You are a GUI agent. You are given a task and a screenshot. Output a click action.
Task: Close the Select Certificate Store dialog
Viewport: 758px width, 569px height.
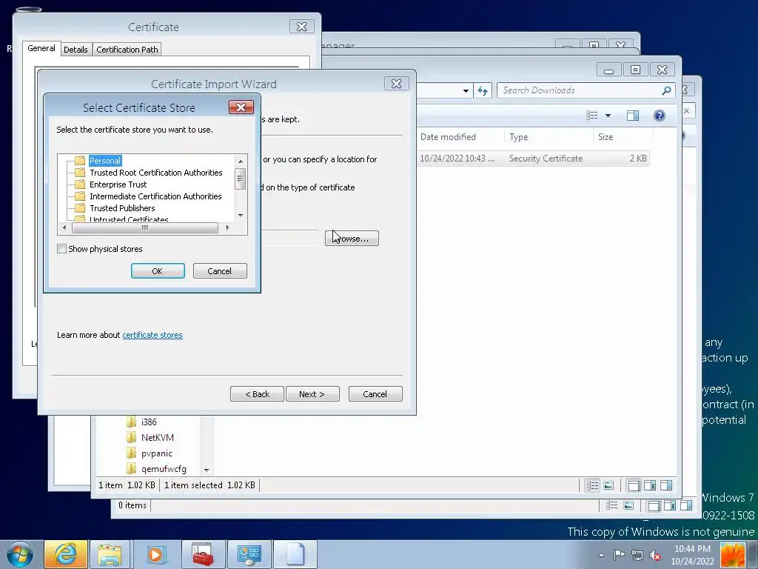pos(241,107)
